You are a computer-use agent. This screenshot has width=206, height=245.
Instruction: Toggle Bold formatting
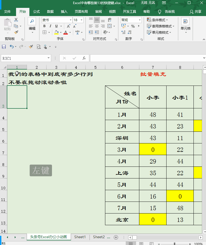44,26
